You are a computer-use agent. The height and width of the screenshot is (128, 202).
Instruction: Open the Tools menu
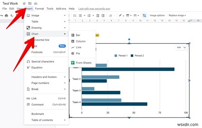[50, 9]
